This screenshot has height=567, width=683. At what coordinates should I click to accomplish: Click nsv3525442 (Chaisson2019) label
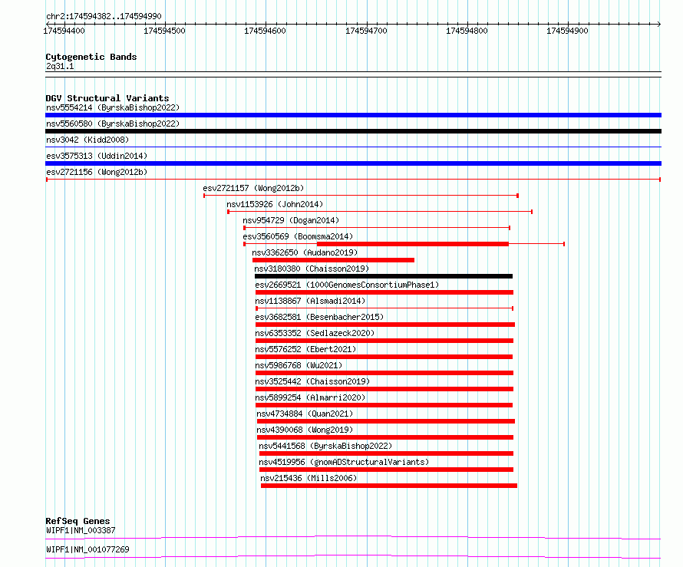[312, 381]
